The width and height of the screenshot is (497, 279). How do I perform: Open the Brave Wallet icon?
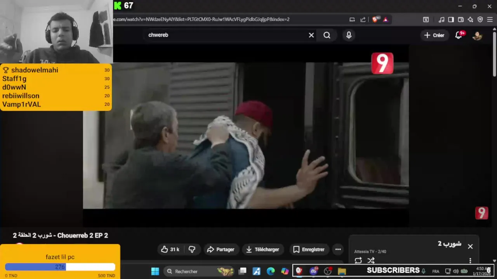(x=461, y=19)
